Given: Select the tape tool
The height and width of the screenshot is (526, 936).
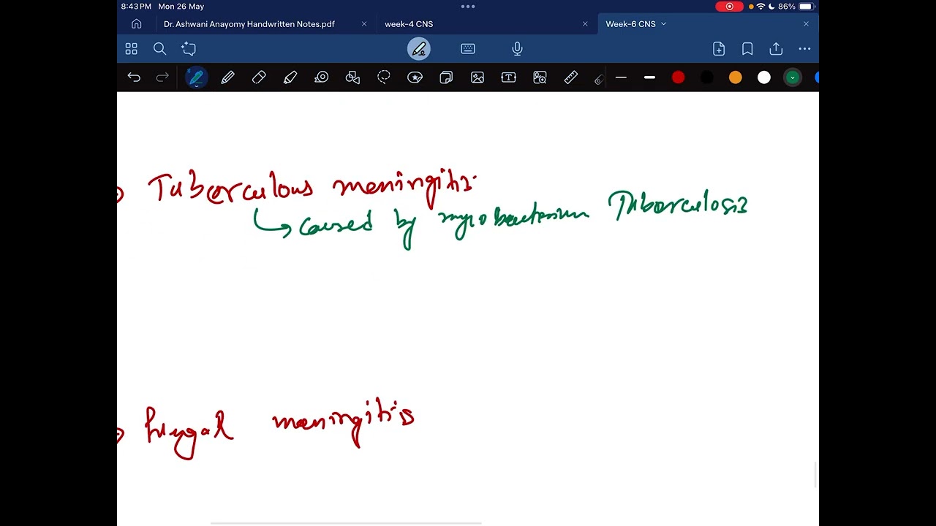Looking at the screenshot, I should click(x=322, y=77).
